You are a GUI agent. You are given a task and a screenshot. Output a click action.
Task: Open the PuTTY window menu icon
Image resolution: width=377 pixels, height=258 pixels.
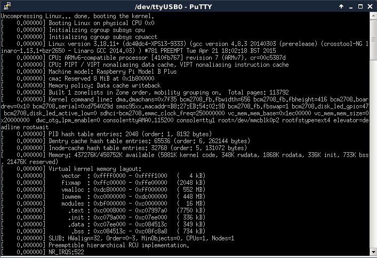click(x=5, y=5)
